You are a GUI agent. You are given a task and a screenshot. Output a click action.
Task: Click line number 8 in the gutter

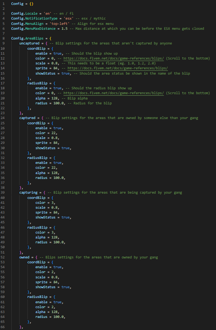pyautogui.click(x=3, y=38)
